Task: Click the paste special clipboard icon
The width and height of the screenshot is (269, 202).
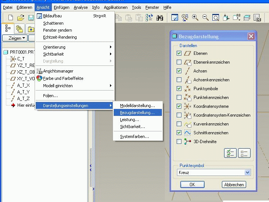Action: tap(139, 18)
